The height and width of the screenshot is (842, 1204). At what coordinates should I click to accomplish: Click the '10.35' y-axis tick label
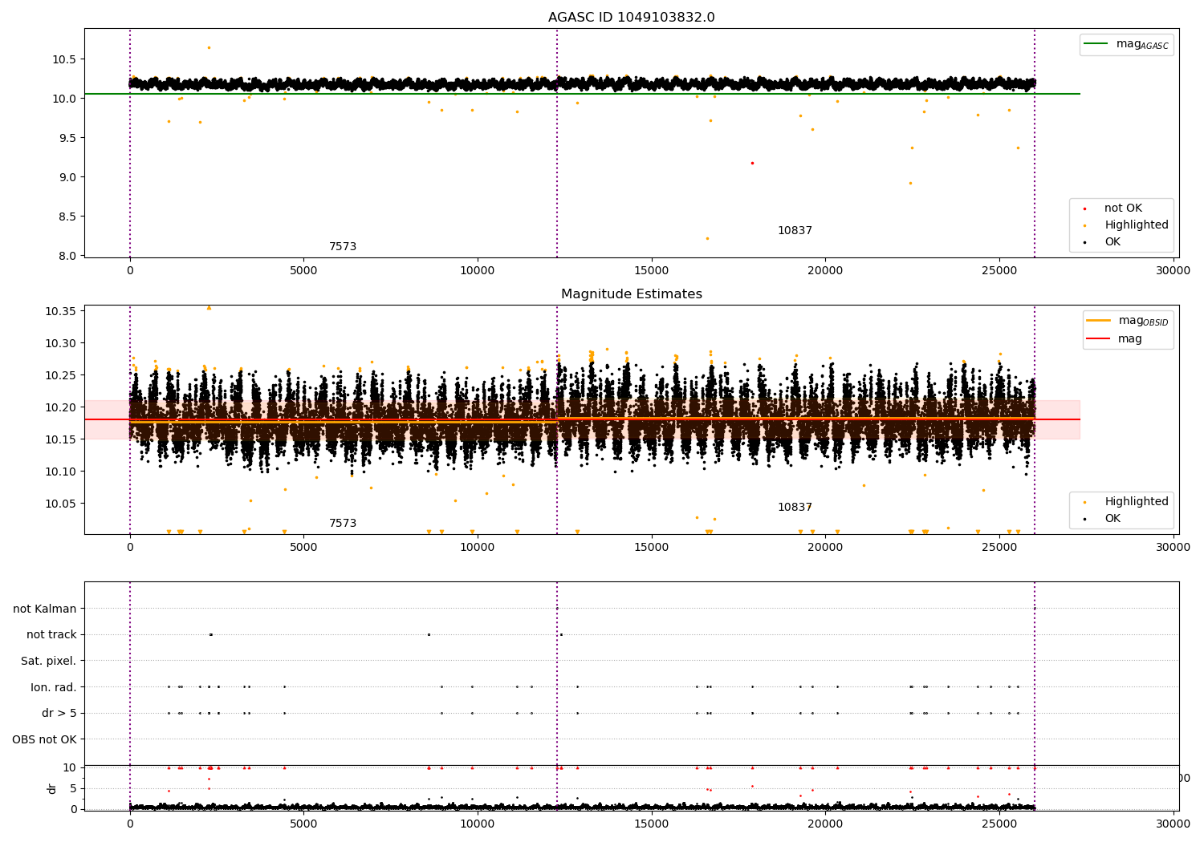pos(61,311)
